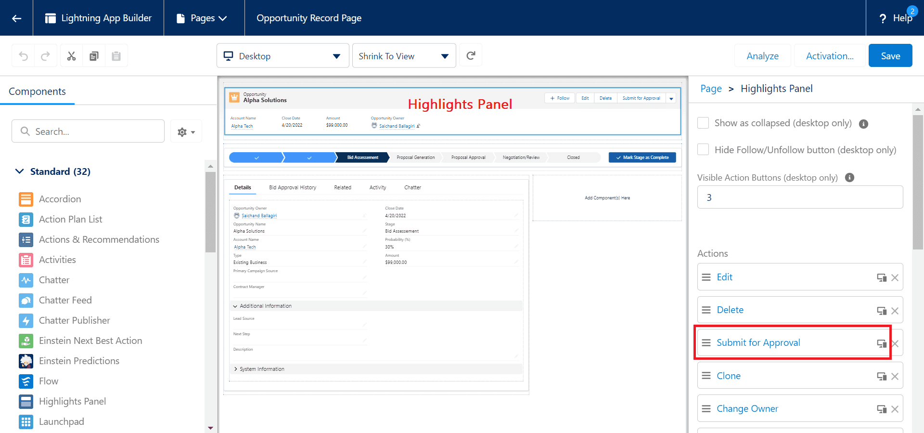Remove the Edit action
Image resolution: width=924 pixels, height=433 pixels.
point(895,277)
